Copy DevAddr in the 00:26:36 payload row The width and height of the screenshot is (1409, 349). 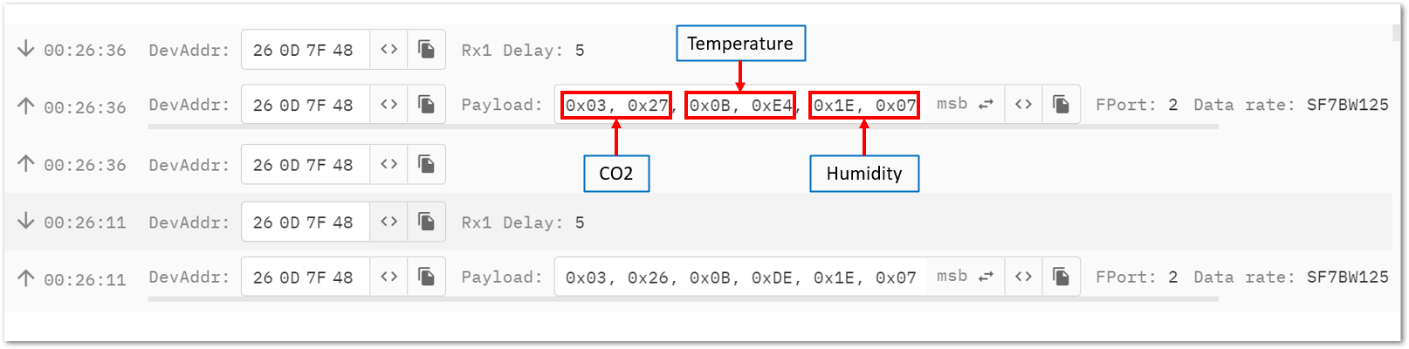(426, 105)
